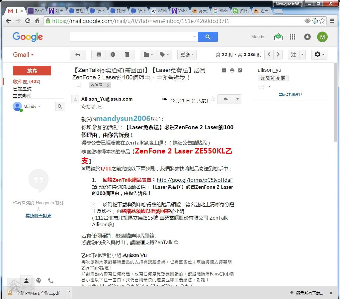Go to the older conversation arrow

[278, 54]
